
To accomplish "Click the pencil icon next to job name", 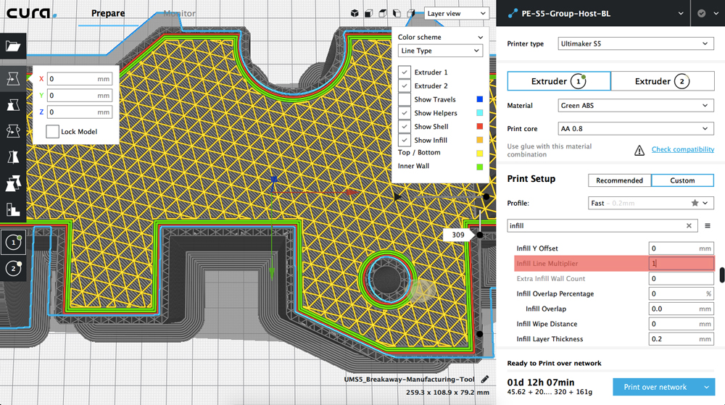I will [484, 379].
